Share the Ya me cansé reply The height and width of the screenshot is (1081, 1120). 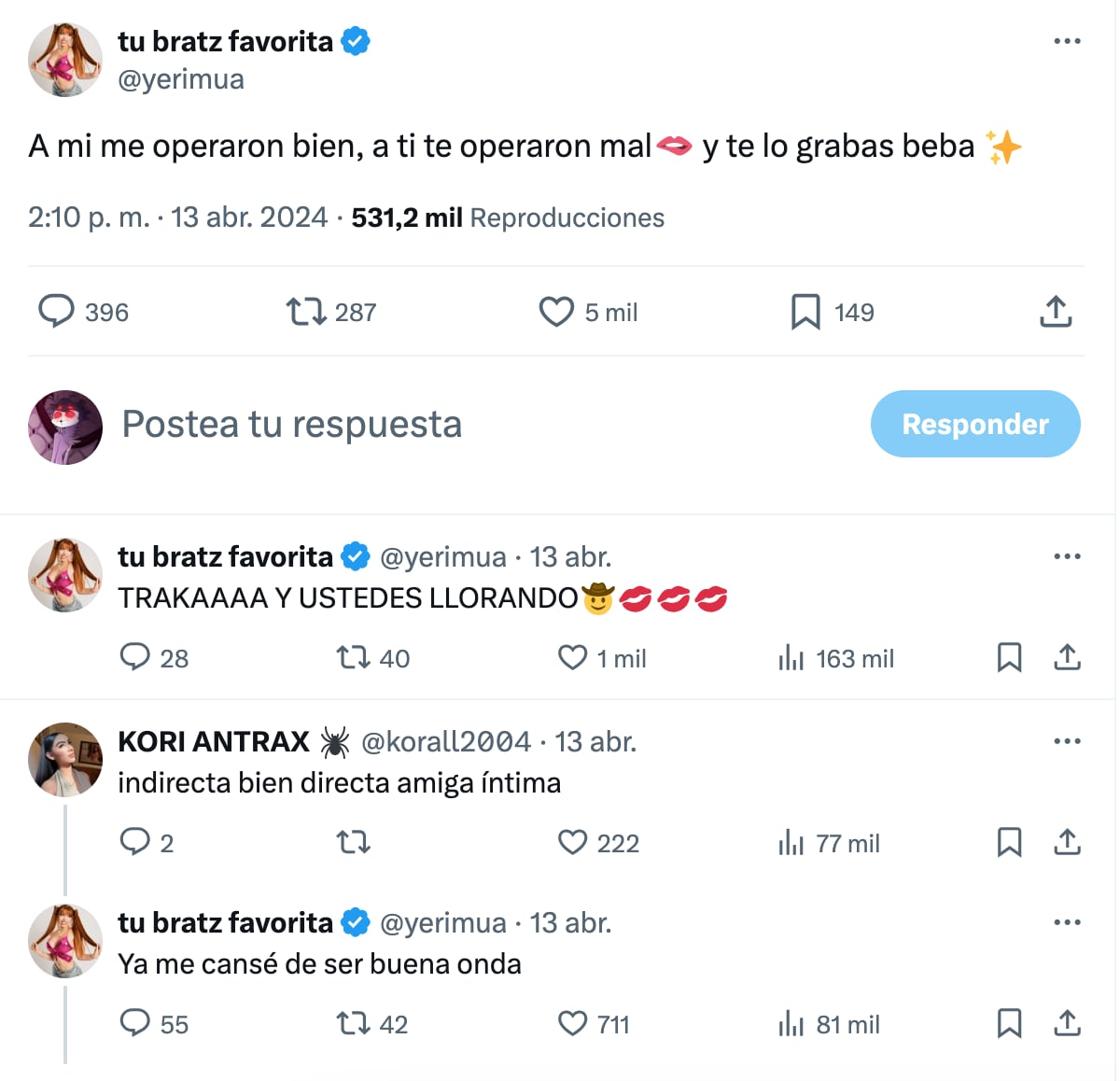tap(1067, 1023)
